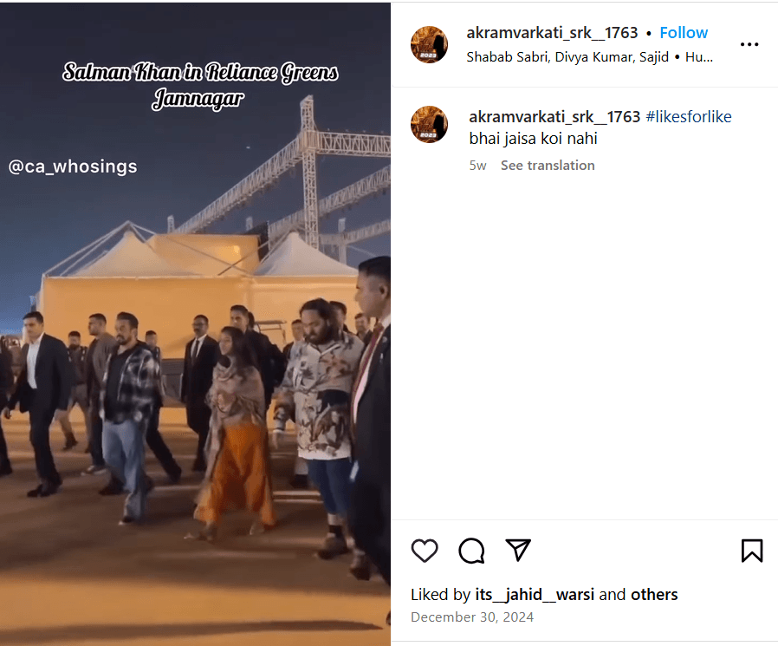Screen dimensions: 778x646
Task: Open comments with speech bubble icon
Action: tap(471, 550)
